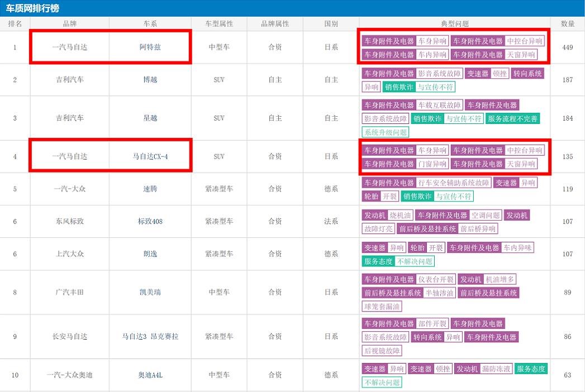Click the 一汽-大众奥迪 brand cell
585x392 pixels.
pos(70,375)
